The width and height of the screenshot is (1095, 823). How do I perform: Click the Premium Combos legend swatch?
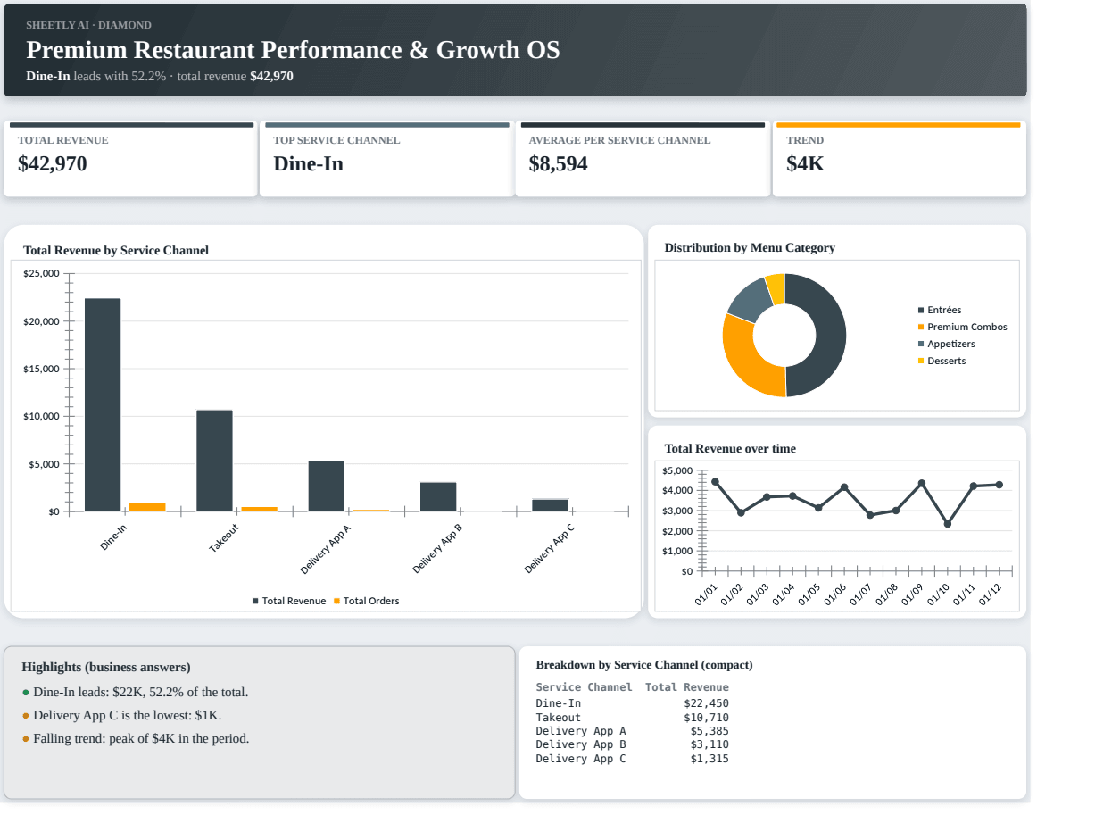click(921, 327)
